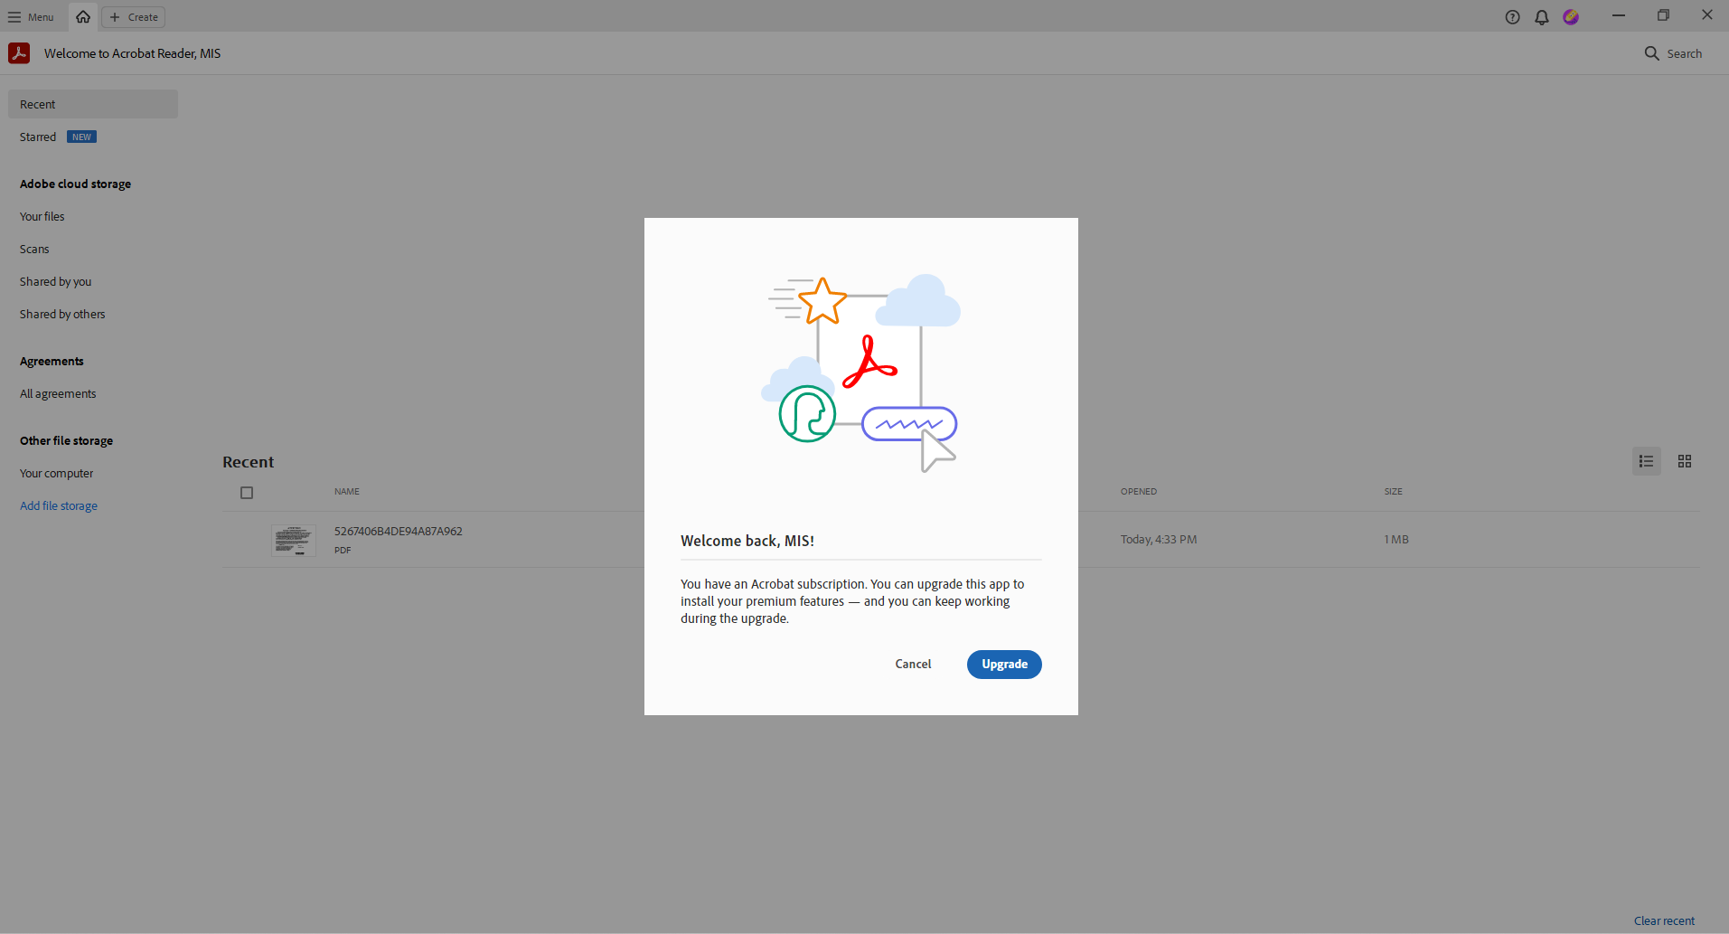View files Shared by others
The height and width of the screenshot is (934, 1729).
pyautogui.click(x=61, y=314)
